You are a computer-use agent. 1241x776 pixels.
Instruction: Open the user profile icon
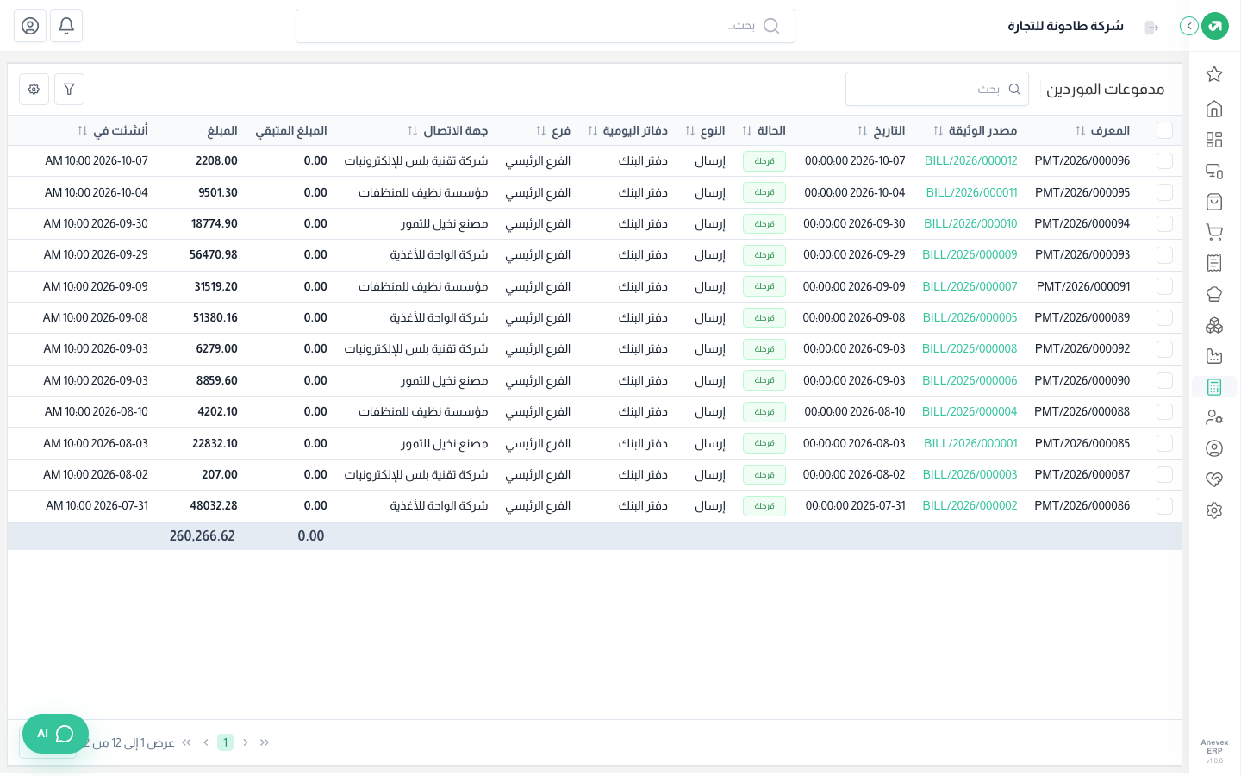click(30, 26)
